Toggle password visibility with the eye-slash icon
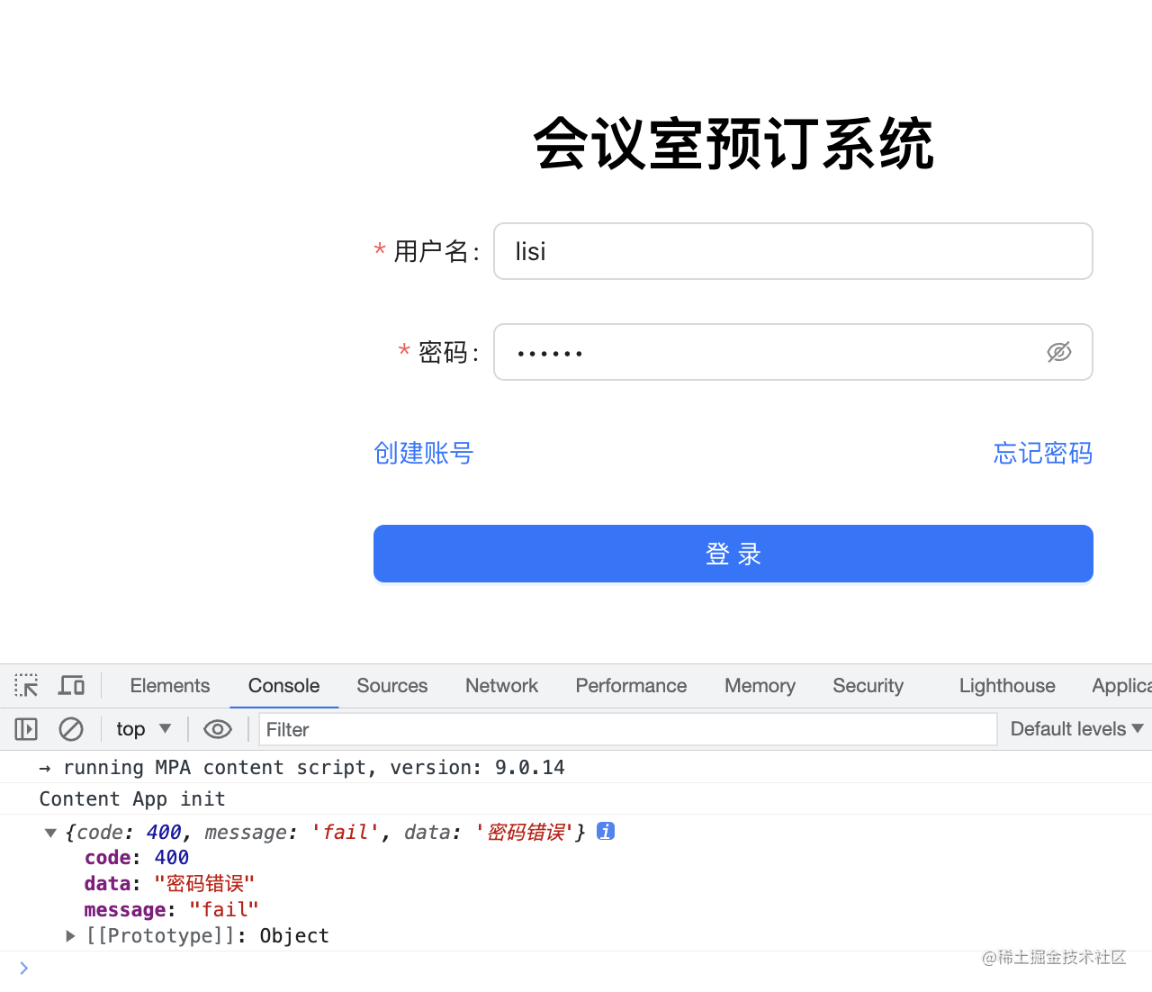The image size is (1152, 992). point(1059,352)
